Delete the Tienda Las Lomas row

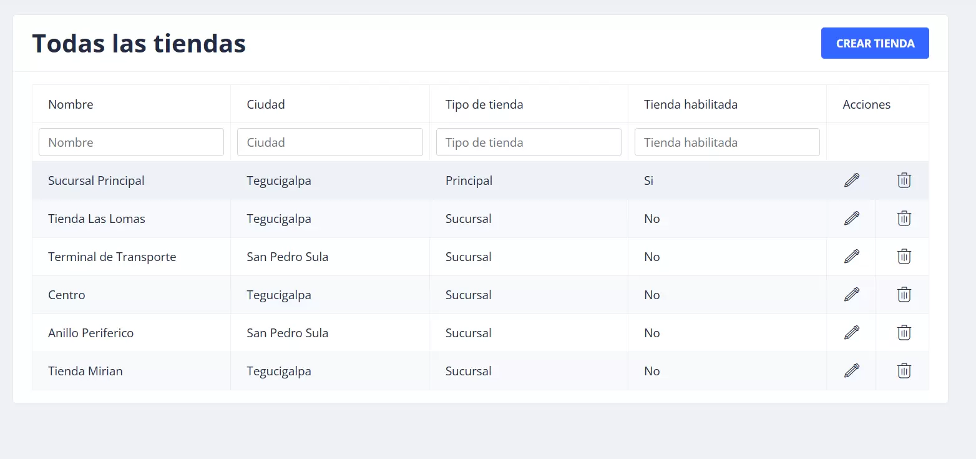[x=904, y=219]
